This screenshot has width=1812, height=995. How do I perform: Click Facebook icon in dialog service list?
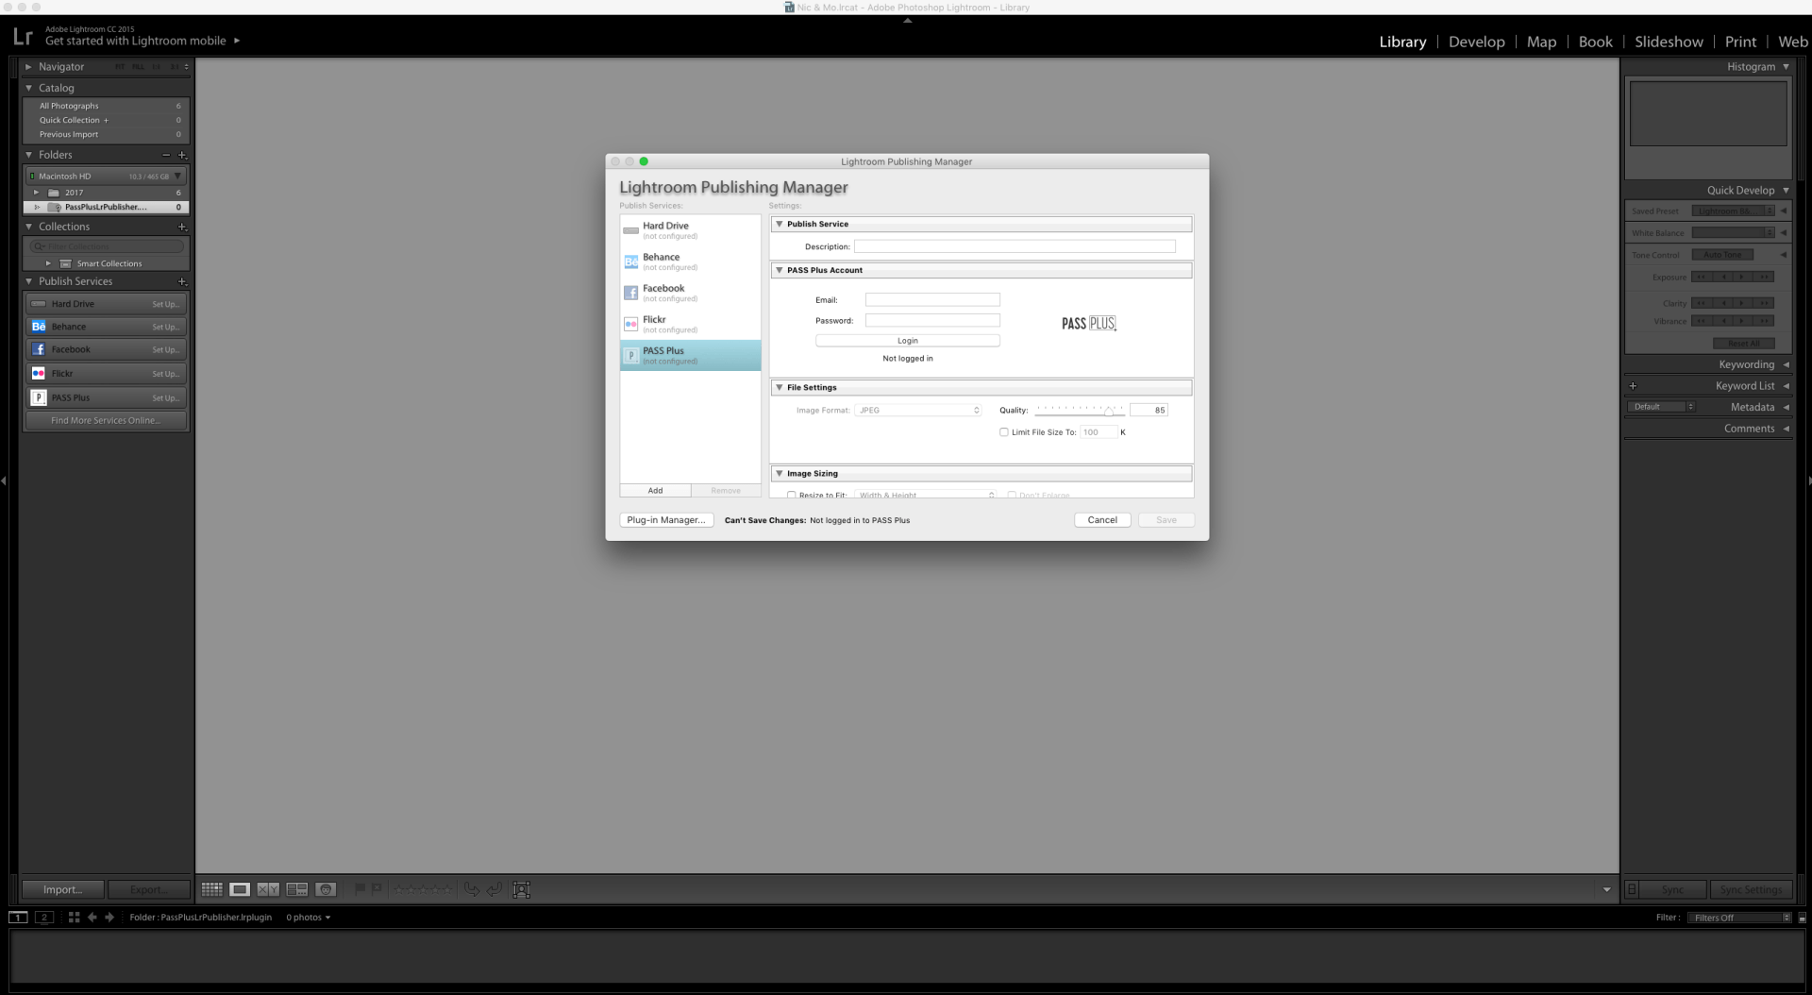631,293
